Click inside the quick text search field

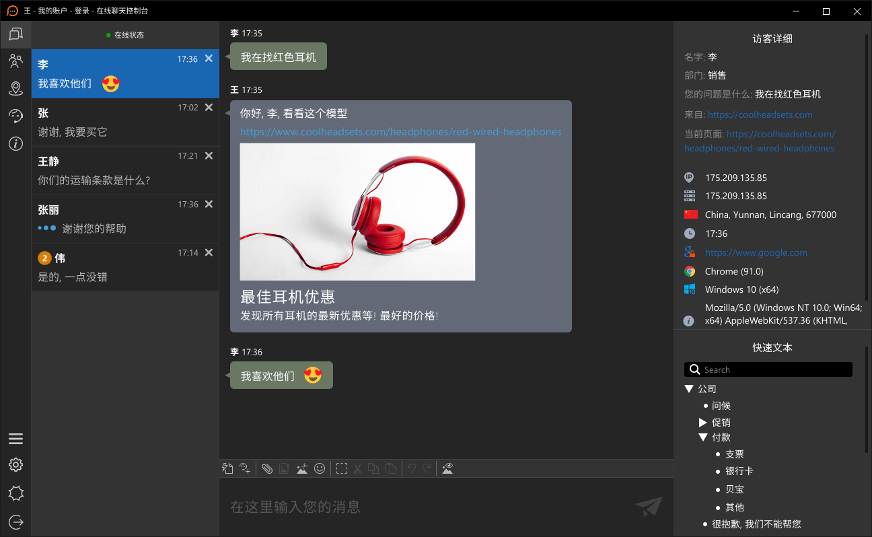pyautogui.click(x=768, y=369)
